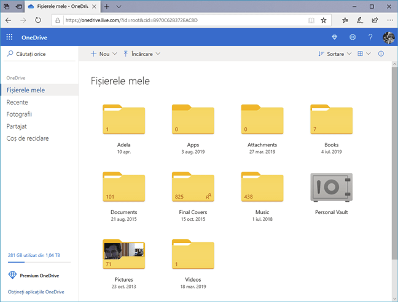Viewport: 398px width, 302px height.
Task: Click the OneDrive header title
Action: (x=34, y=38)
